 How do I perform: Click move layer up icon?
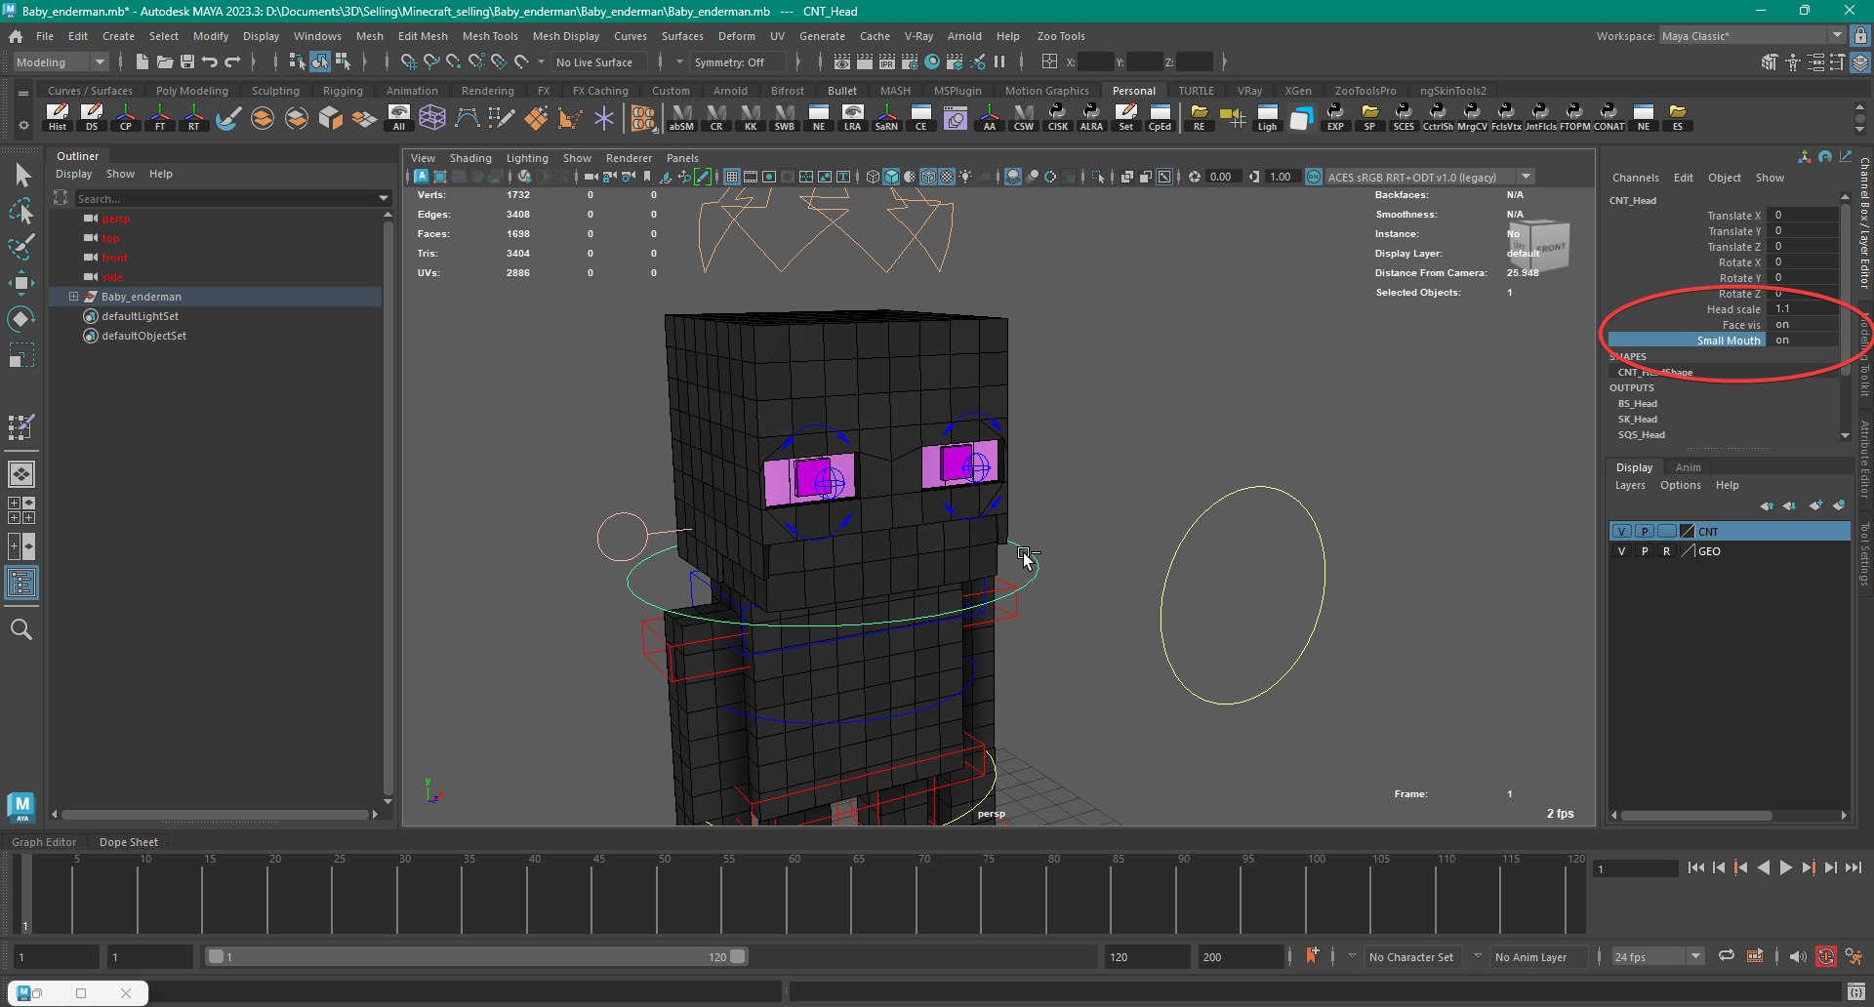1768,505
